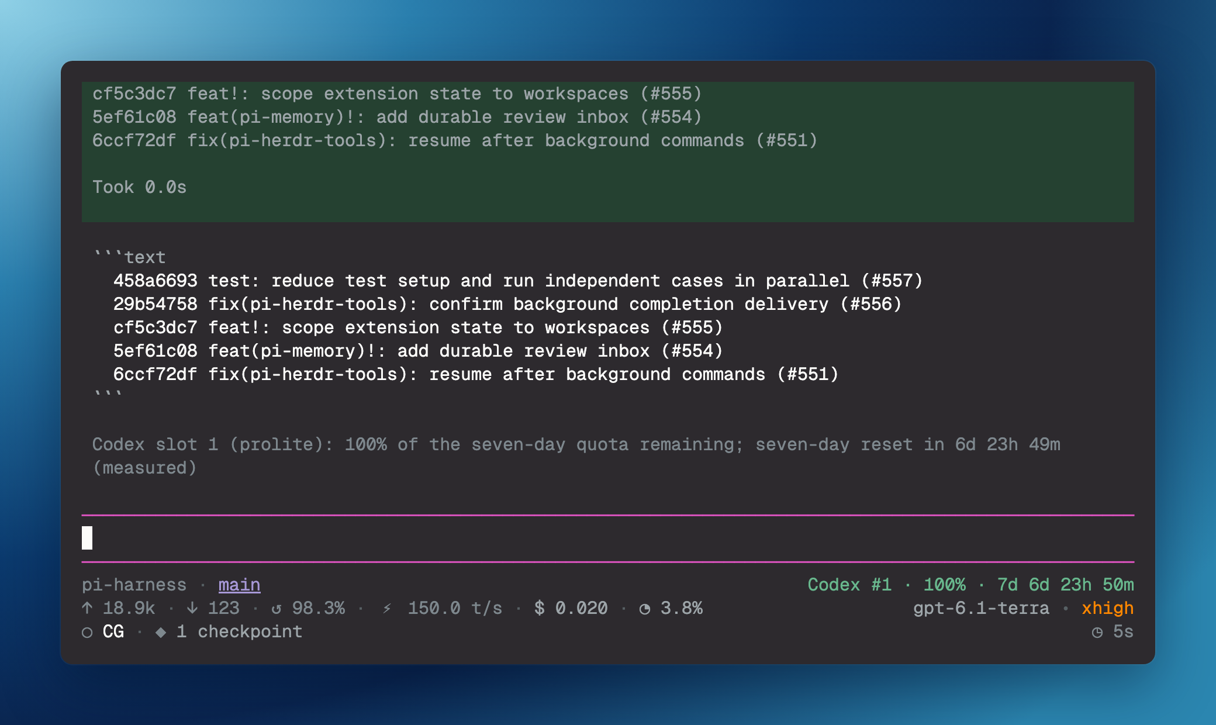Click white commit line cf5c3dc7 in text block
1216x725 pixels.
pos(418,327)
